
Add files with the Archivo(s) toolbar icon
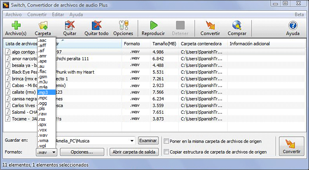[x=16, y=28]
